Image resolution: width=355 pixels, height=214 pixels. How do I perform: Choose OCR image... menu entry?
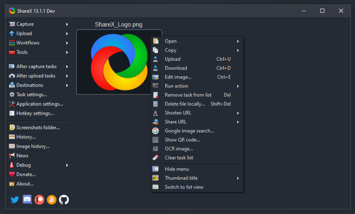(197, 149)
